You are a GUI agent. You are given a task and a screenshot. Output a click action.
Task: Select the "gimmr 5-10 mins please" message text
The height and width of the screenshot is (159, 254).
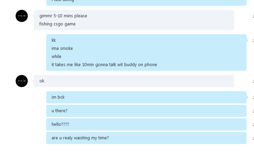63,16
